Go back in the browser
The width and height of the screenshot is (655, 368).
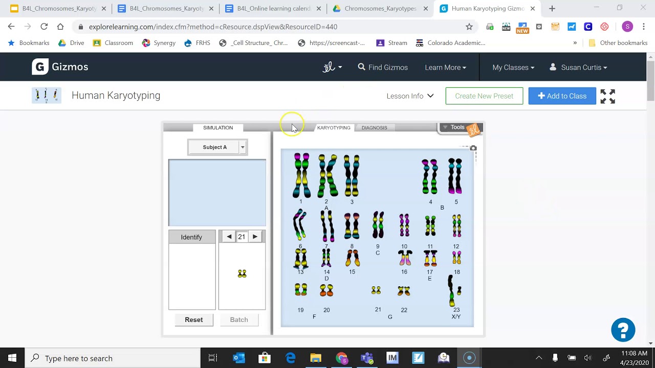tap(11, 27)
